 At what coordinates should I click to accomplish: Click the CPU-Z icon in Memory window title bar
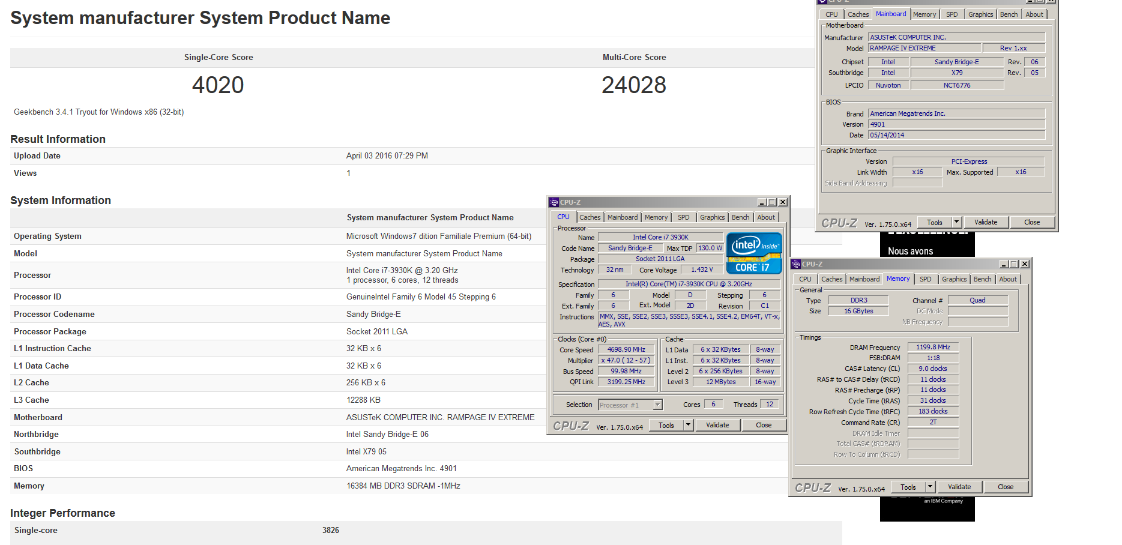[x=796, y=264]
